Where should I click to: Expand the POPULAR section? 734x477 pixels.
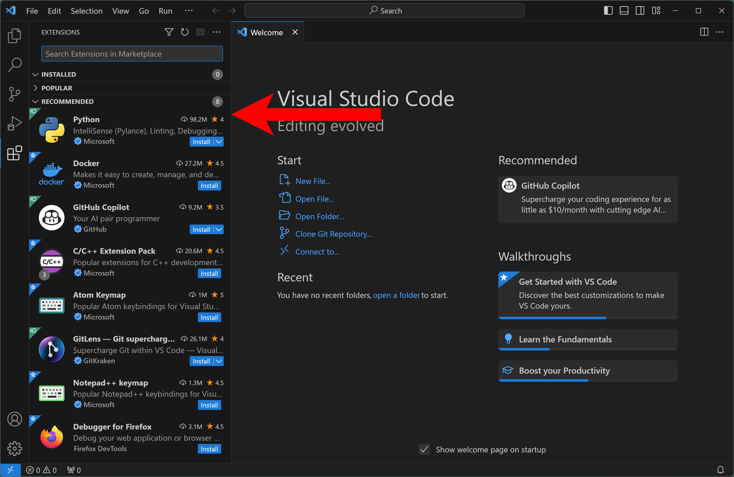(130, 88)
